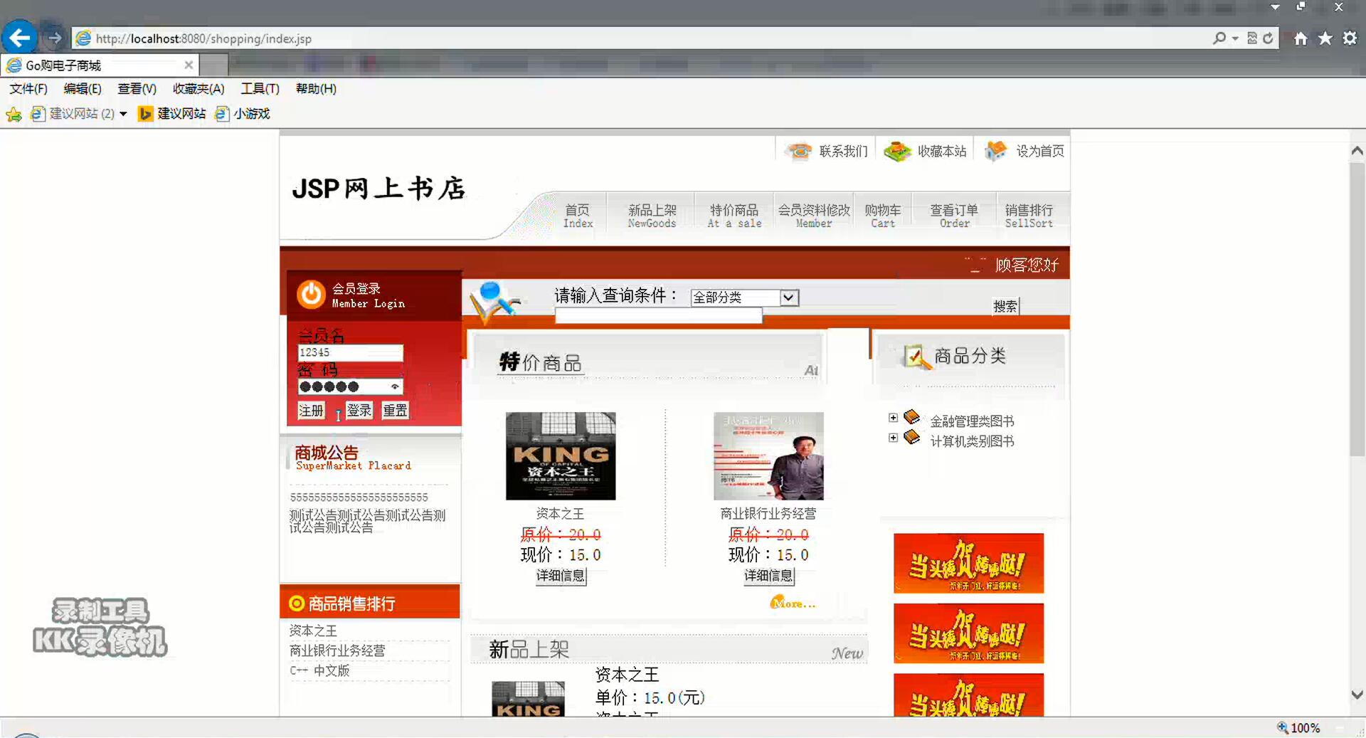Click the 密码 password input field
Viewport: 1366px width, 738px height.
pos(350,386)
